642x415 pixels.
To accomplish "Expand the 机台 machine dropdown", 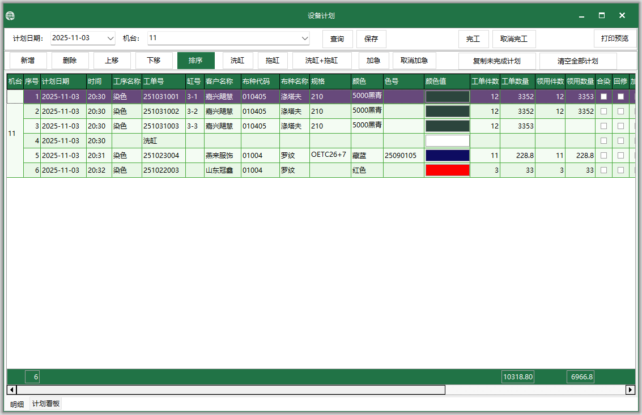I will (x=305, y=38).
